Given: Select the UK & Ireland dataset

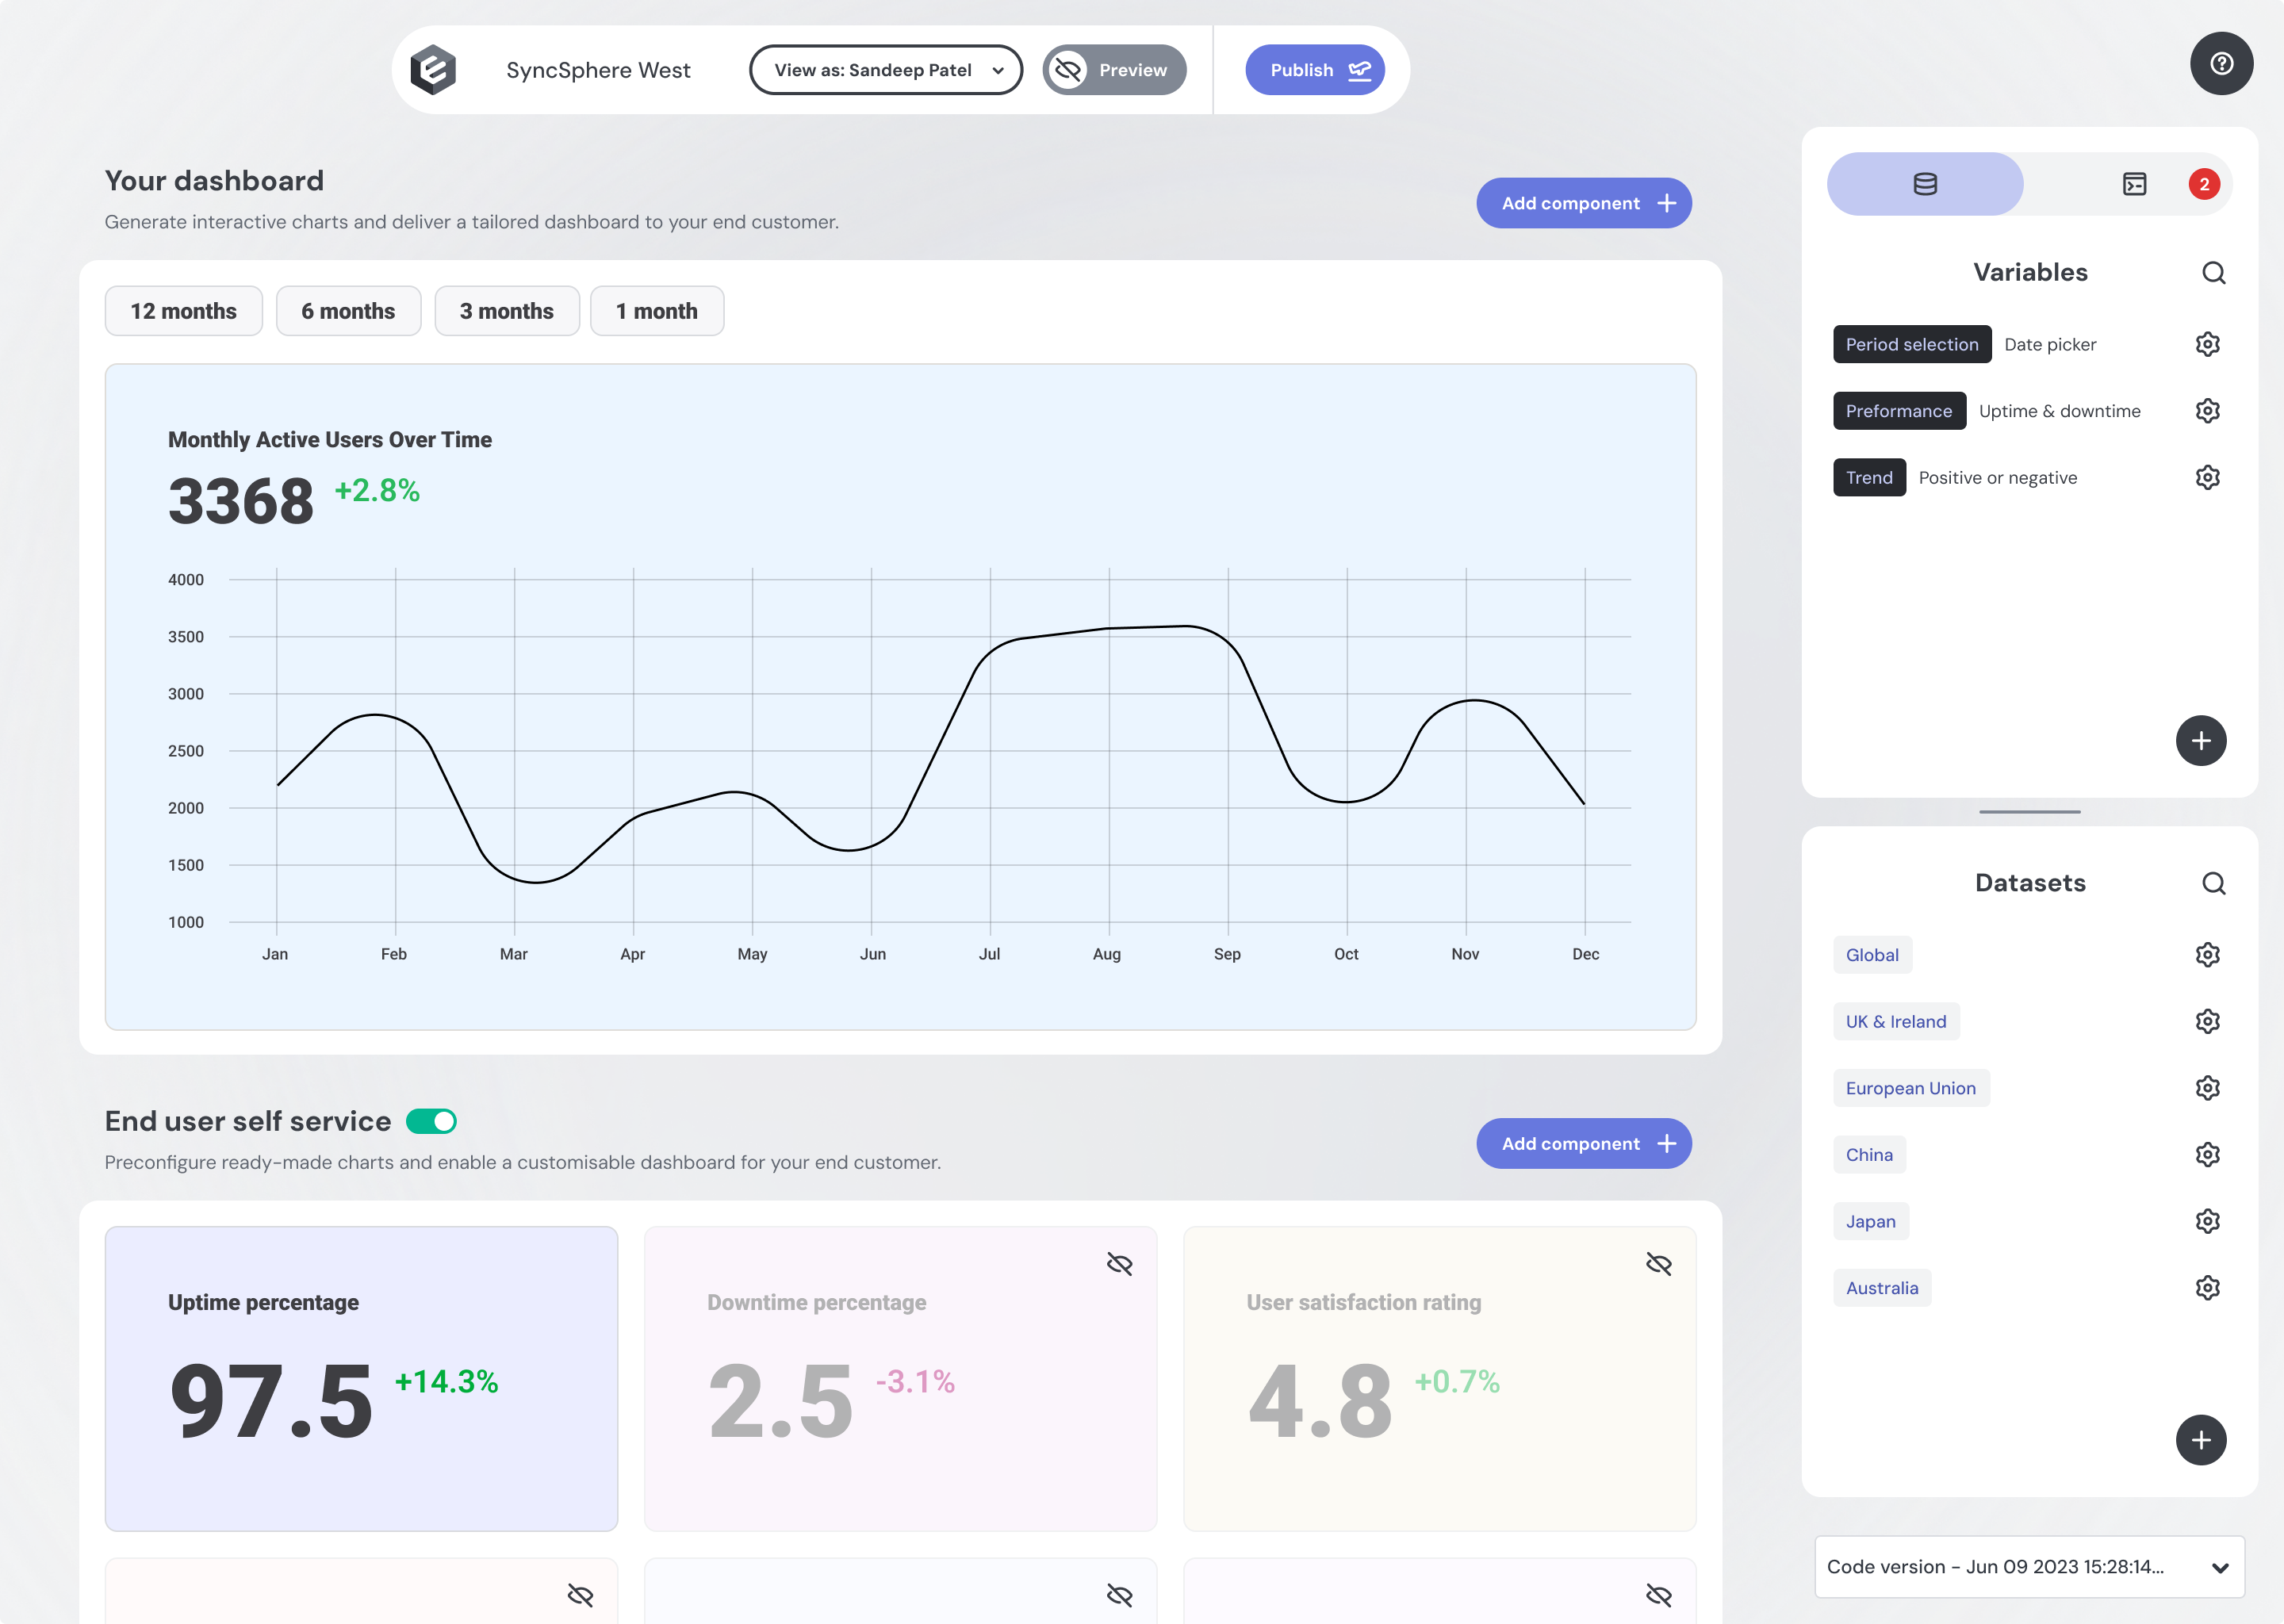Looking at the screenshot, I should 1896,1021.
